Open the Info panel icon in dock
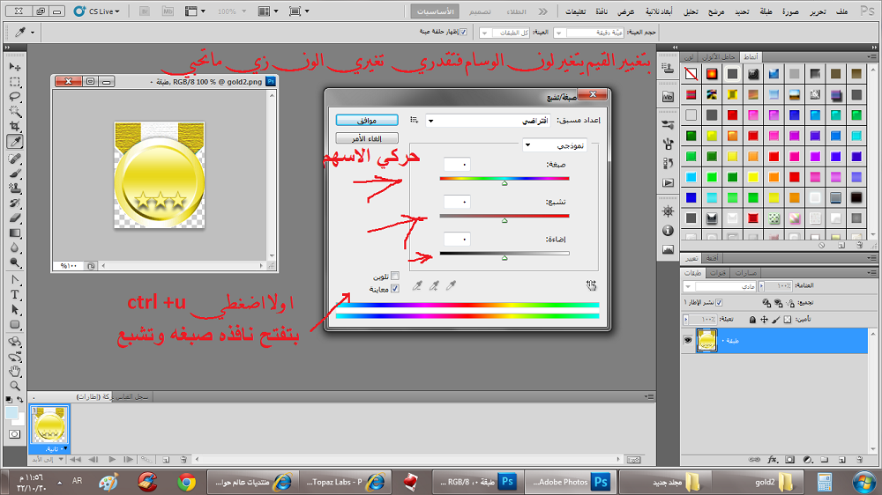Image resolution: width=882 pixels, height=495 pixels. (668, 231)
